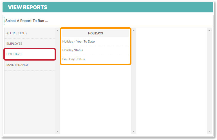Viewport: 217px width, 140px height.
Task: Click the VIEW REPORTS title banner
Action: coord(108,7)
